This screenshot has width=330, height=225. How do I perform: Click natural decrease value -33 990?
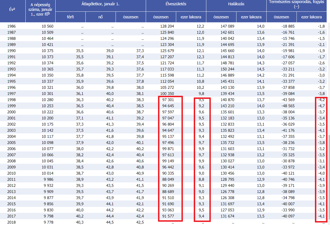point(288,210)
